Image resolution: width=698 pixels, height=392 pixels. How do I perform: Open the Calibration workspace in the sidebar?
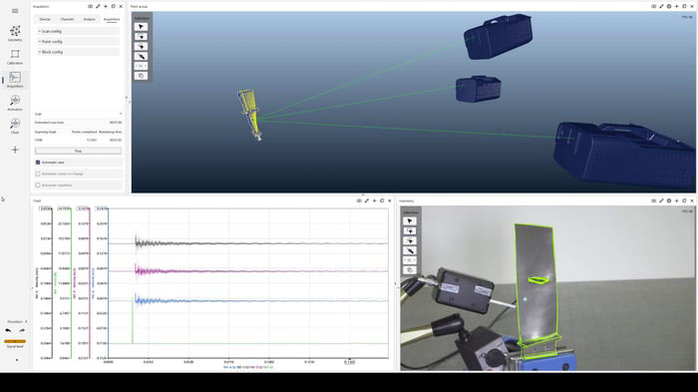pos(15,57)
